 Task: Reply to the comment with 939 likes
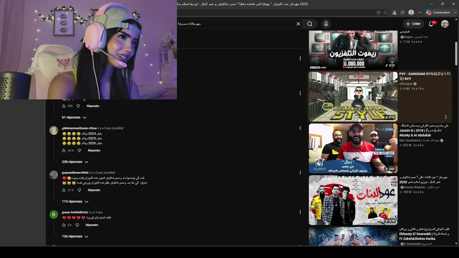click(x=93, y=106)
